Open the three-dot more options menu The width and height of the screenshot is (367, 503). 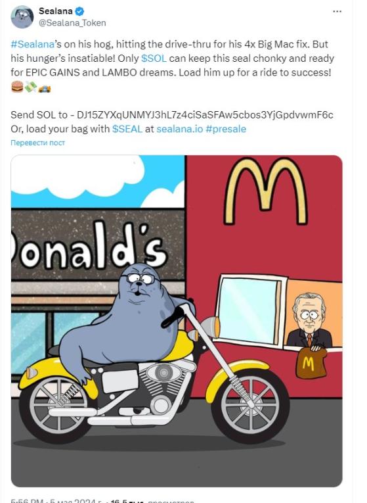coord(337,11)
